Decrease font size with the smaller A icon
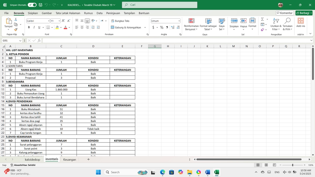 pos(69,21)
